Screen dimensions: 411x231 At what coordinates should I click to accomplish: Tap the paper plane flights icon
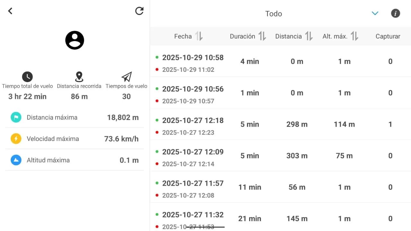[x=127, y=77]
